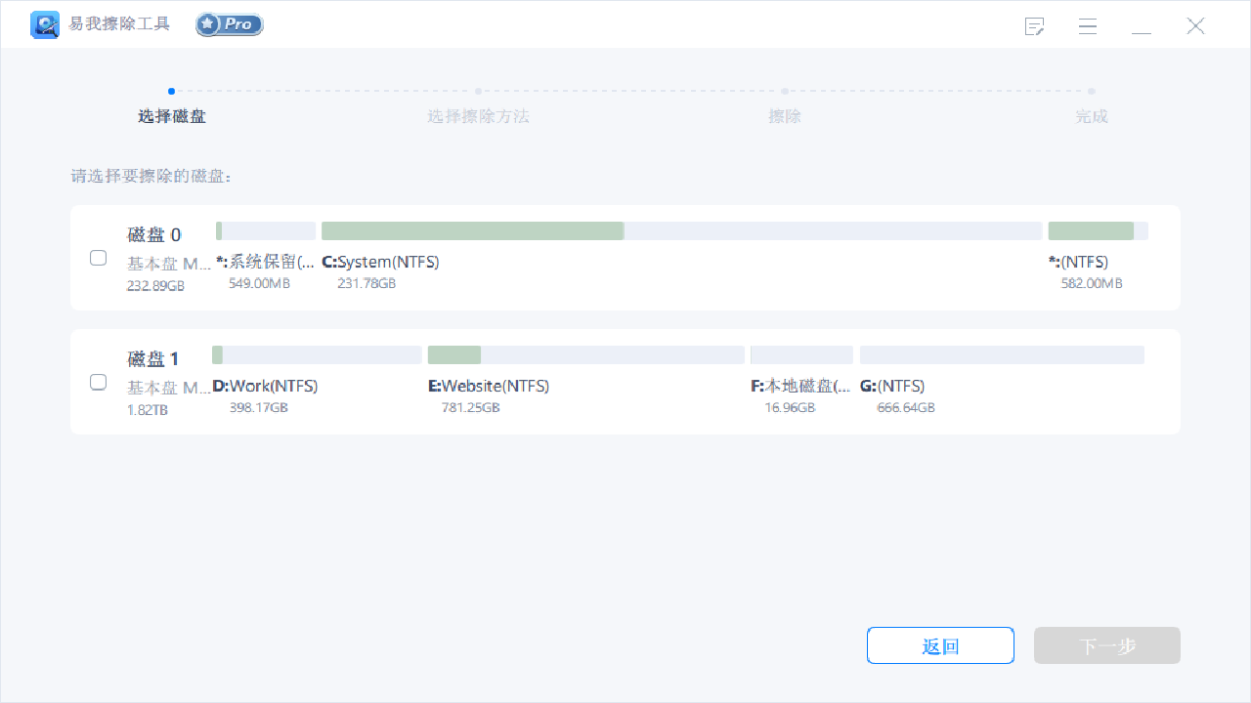The width and height of the screenshot is (1251, 703).
Task: Open the feedback note icon in the title bar
Action: click(1034, 26)
